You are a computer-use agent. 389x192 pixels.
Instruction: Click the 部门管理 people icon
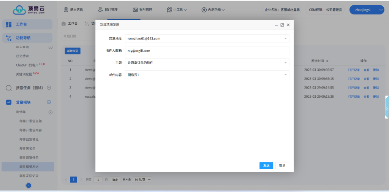[100, 10]
